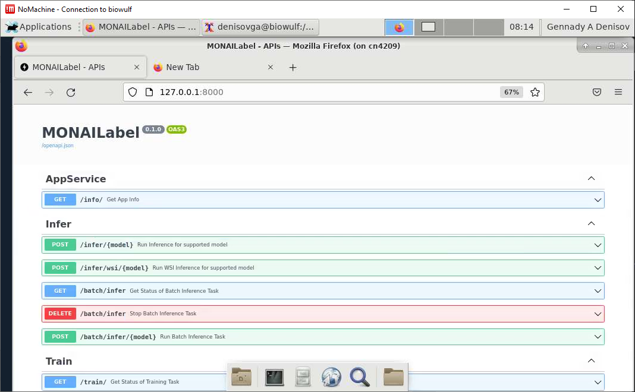Collapse the Infer section chevron
Image resolution: width=635 pixels, height=392 pixels.
pyautogui.click(x=591, y=224)
